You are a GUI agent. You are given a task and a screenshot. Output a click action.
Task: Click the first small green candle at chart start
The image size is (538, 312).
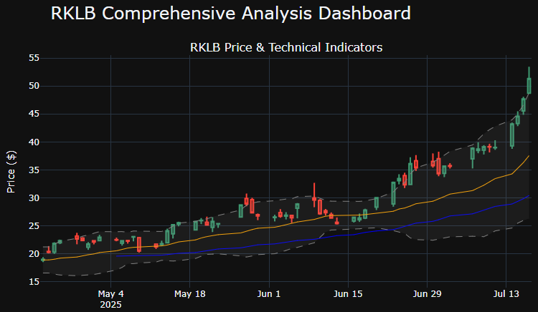pos(43,260)
